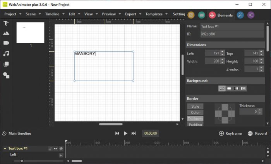
Task: Click the Height spinner down arrow
Action: point(261,63)
